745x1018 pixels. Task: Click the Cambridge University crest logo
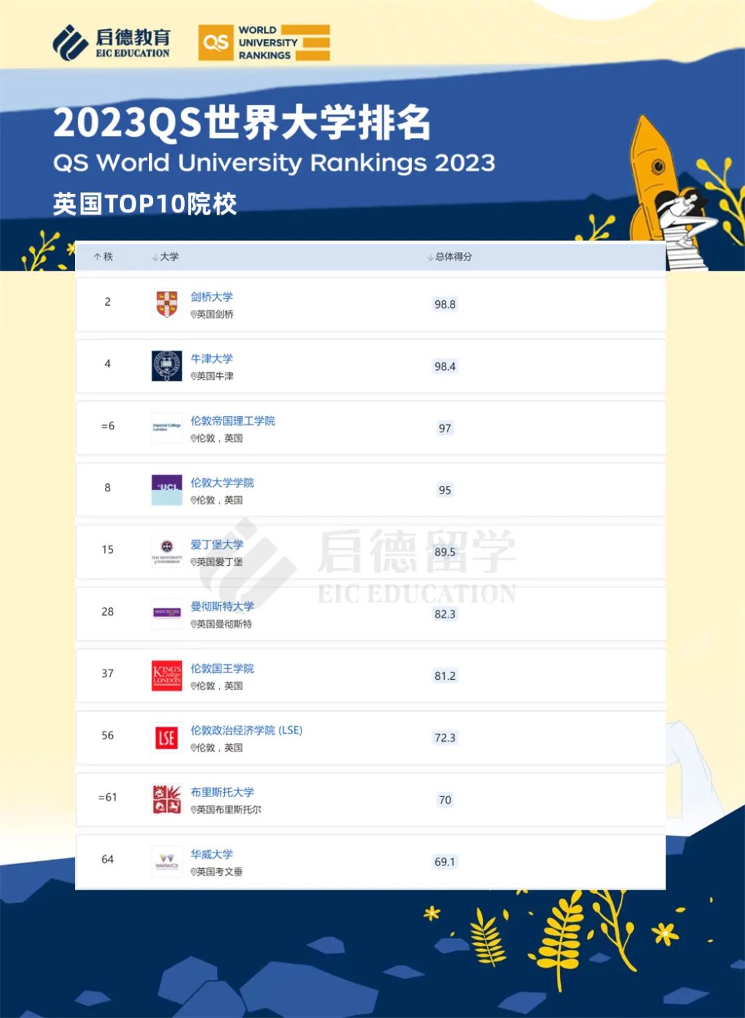click(167, 304)
